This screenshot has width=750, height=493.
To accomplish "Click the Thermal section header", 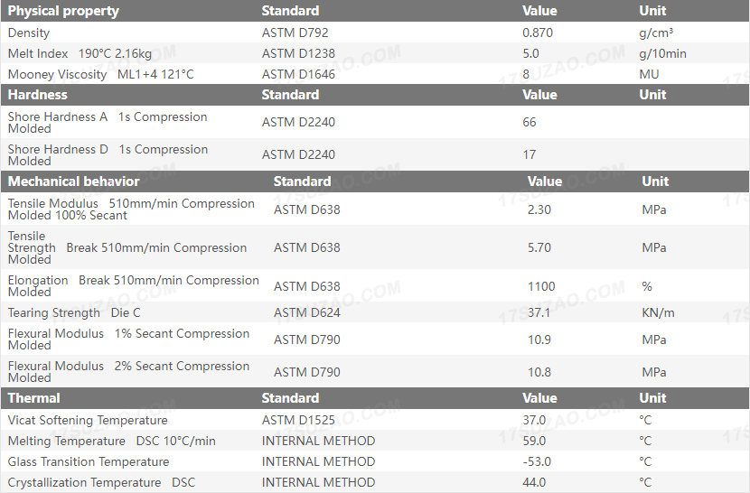I will coord(34,397).
